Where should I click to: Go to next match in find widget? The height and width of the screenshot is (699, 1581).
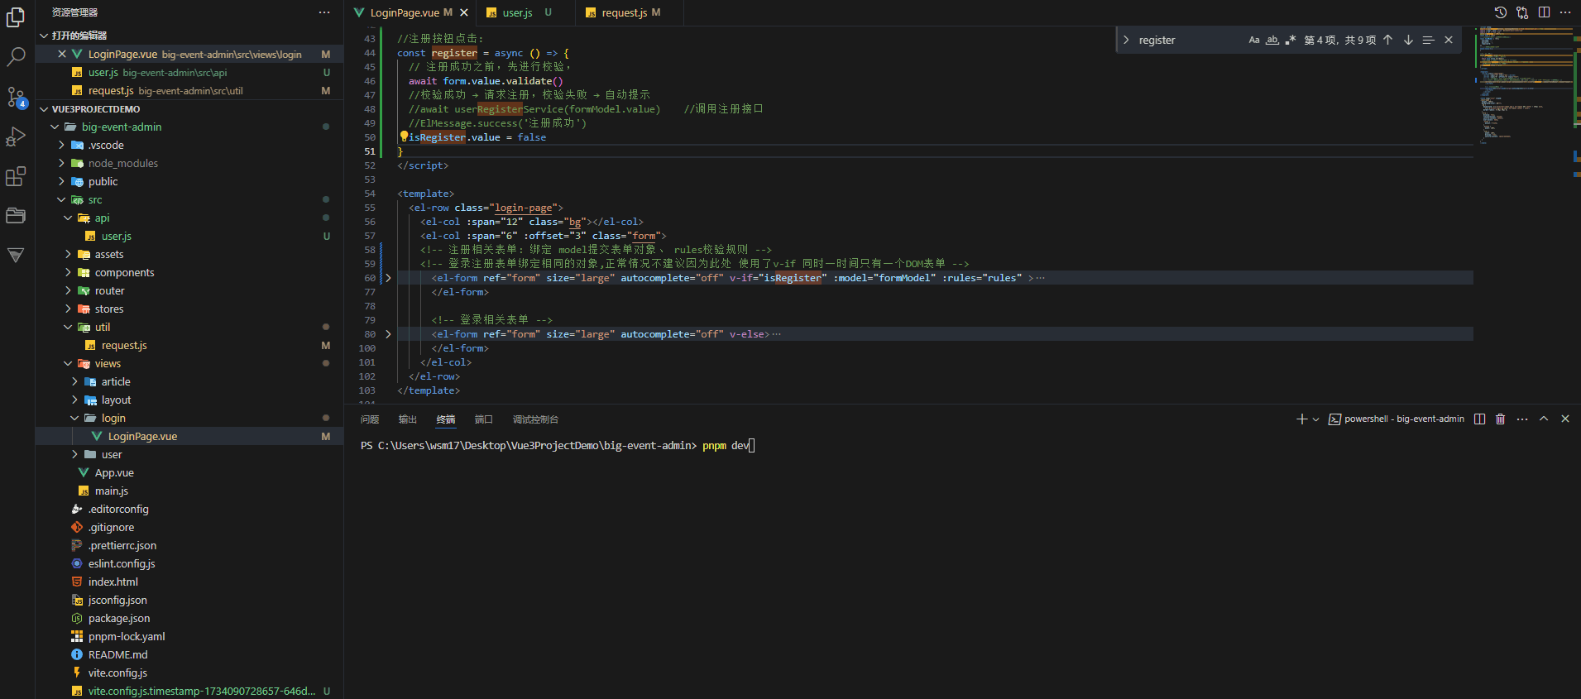coord(1408,40)
